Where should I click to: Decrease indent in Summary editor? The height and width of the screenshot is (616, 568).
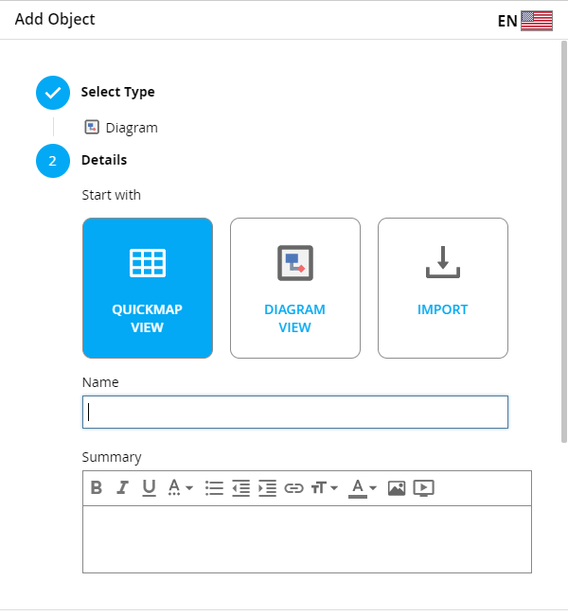tap(240, 488)
